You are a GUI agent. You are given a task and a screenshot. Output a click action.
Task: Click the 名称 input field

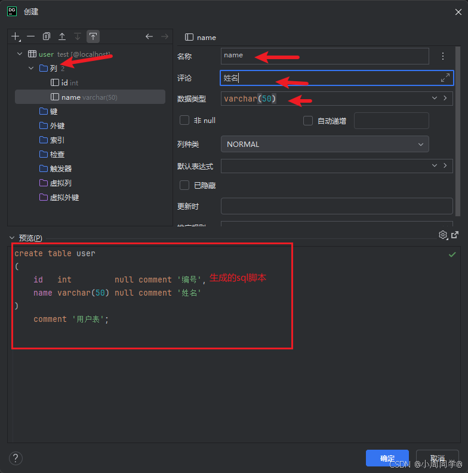tap(325, 56)
